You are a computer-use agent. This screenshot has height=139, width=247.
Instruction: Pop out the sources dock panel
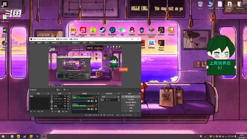[x=69, y=94]
